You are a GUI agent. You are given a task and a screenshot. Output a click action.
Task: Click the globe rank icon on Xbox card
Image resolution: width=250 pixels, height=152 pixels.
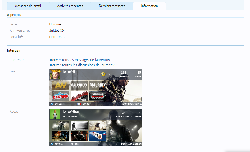point(52,144)
